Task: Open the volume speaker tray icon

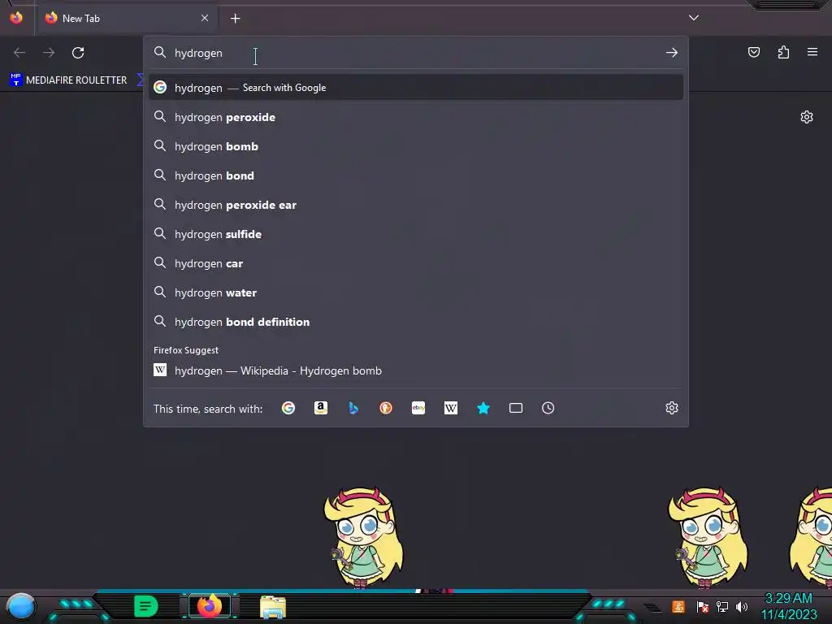Action: coord(742,606)
